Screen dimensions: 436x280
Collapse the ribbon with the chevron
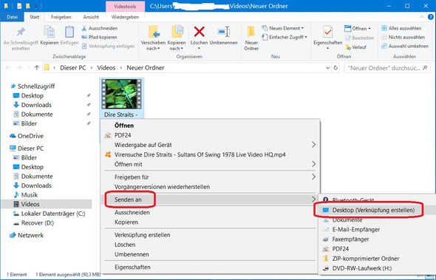tap(422, 17)
